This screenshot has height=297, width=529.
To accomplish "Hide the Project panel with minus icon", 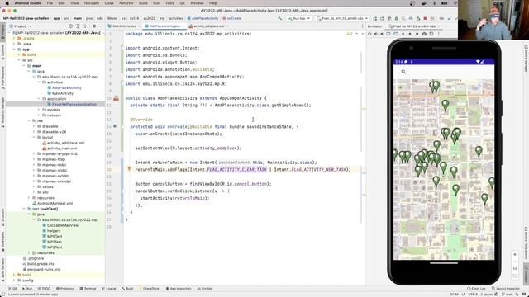I will coord(101,26).
